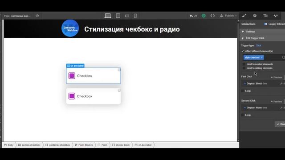Click the second Checkbox label text
The height and width of the screenshot is (160, 285).
click(85, 96)
